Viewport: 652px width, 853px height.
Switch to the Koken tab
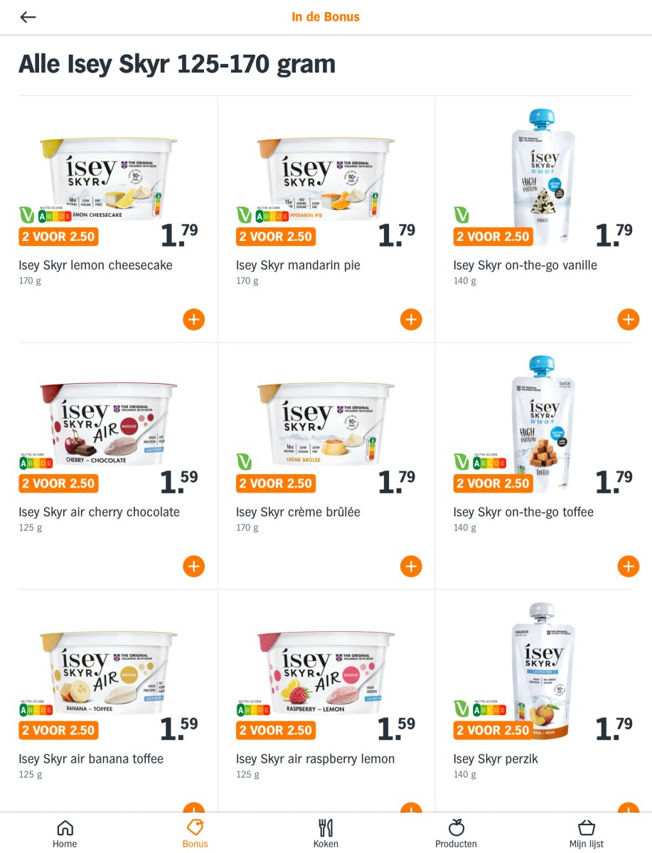[326, 833]
